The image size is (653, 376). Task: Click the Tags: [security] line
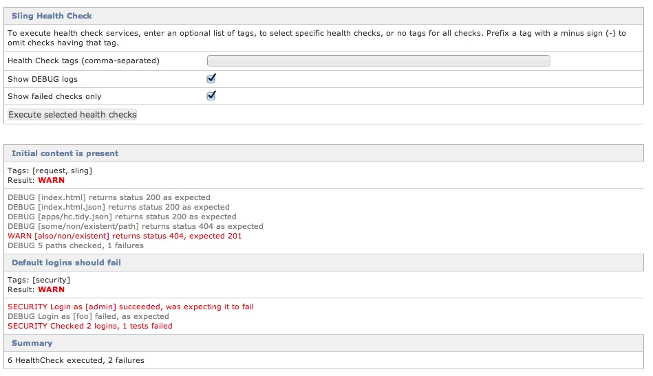[39, 280]
